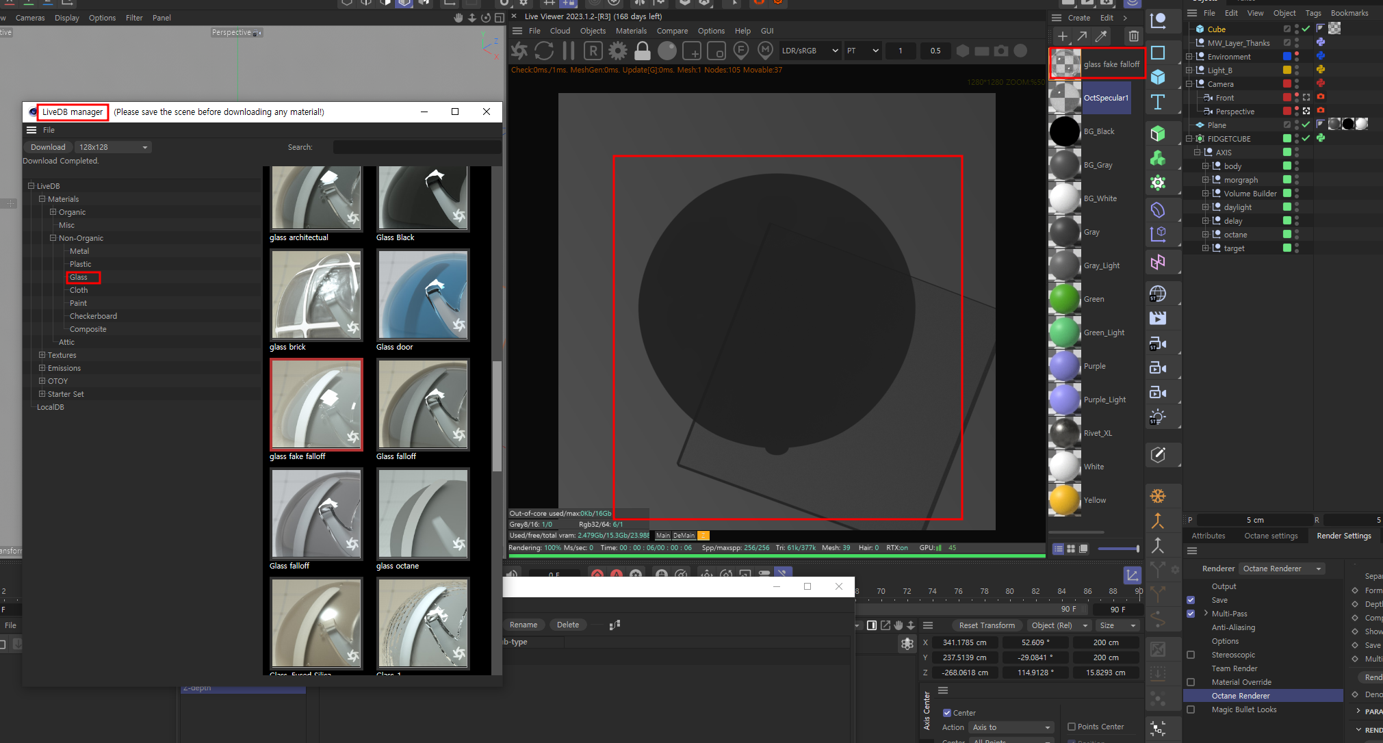Click the restart render refresh icon
The height and width of the screenshot is (743, 1383).
(544, 51)
